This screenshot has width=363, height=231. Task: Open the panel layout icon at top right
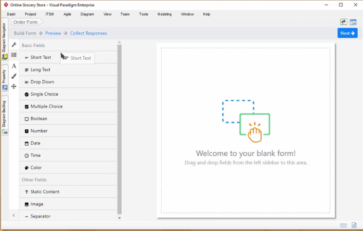353,22
